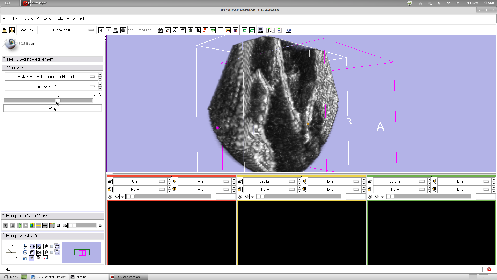Image resolution: width=497 pixels, height=280 pixels.
Task: Click the stereo glasses icon
Action: coord(46,258)
